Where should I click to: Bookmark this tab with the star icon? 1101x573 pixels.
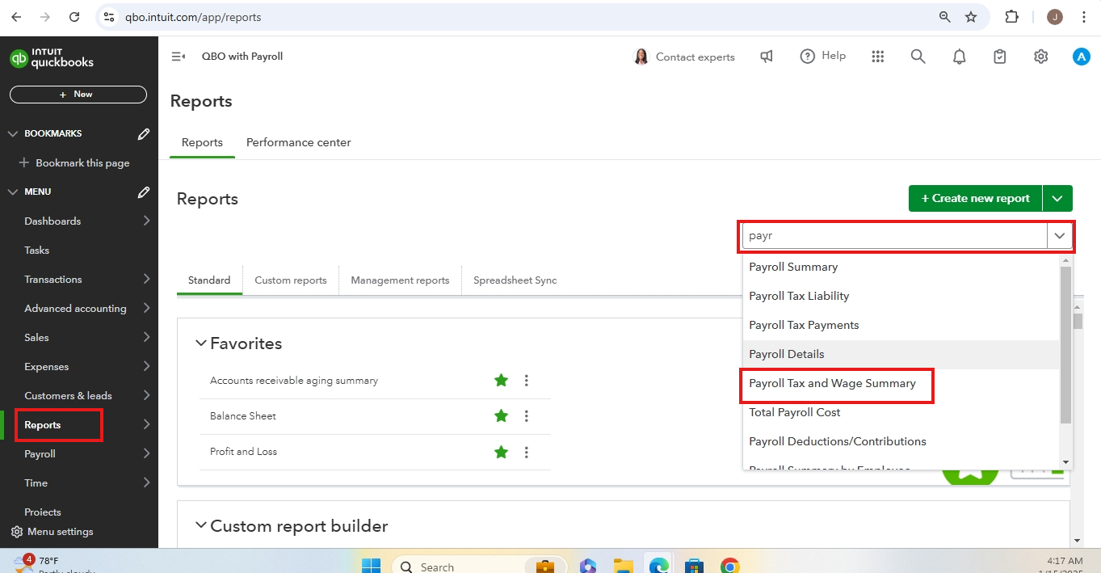[x=971, y=17]
